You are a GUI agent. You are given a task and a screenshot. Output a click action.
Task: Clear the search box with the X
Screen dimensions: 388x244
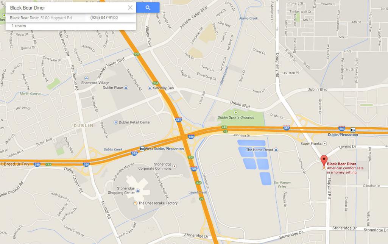pyautogui.click(x=130, y=8)
